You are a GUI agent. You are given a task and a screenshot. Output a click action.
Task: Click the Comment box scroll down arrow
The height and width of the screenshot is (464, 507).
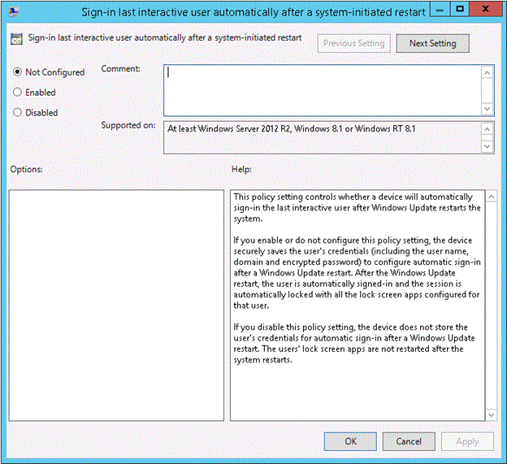[x=487, y=109]
